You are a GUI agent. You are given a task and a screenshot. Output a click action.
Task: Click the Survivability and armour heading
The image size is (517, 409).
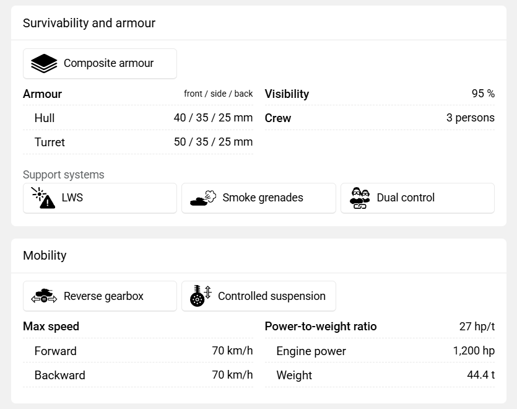pyautogui.click(x=89, y=23)
